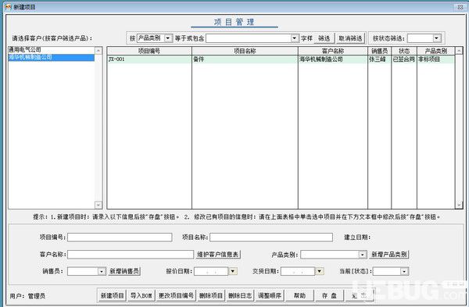Click the 删除日志 button
Image resolution: width=469 pixels, height=307 pixels.
[x=240, y=295]
